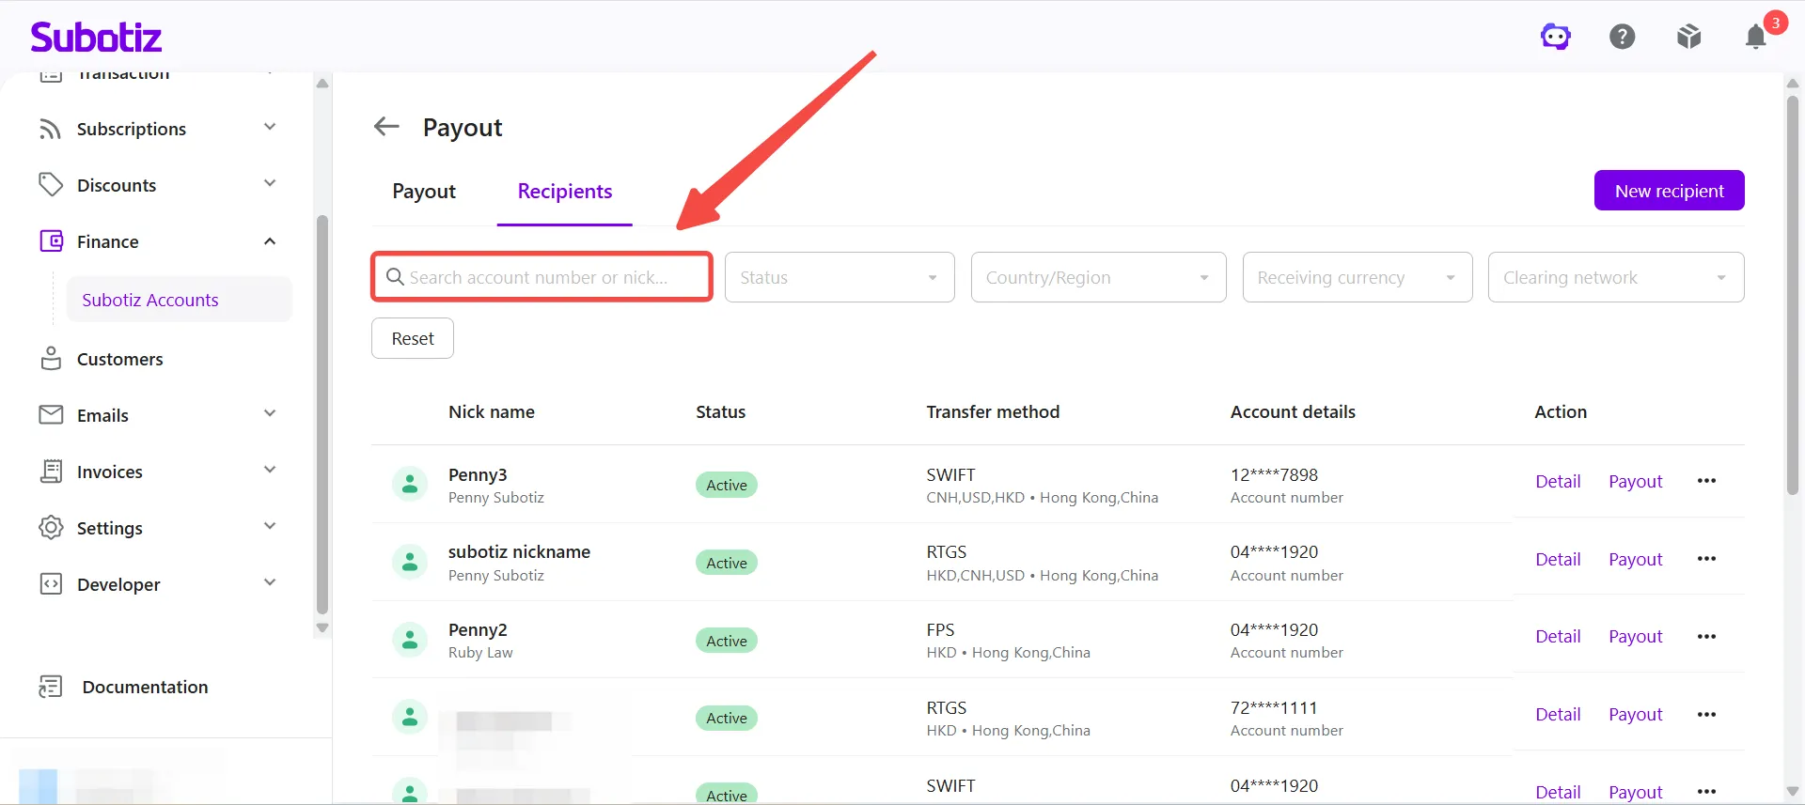
Task: Start Payout for subotiz nickname
Action: coord(1636,559)
